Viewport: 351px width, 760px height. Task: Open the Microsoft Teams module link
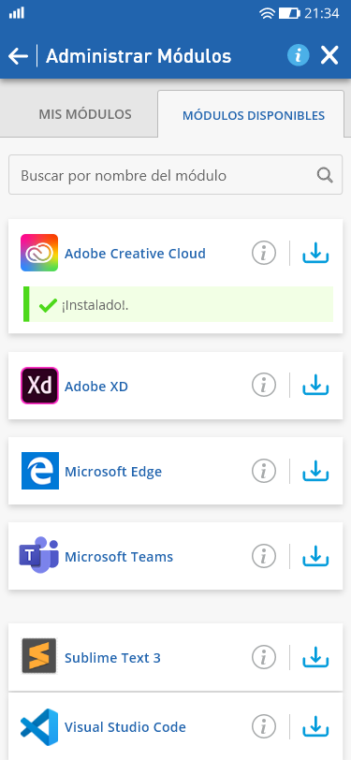point(119,556)
